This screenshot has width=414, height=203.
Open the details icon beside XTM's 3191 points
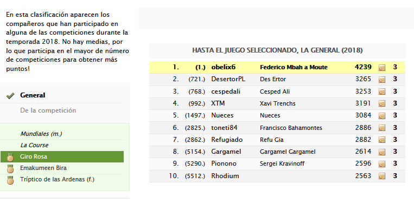click(x=382, y=104)
